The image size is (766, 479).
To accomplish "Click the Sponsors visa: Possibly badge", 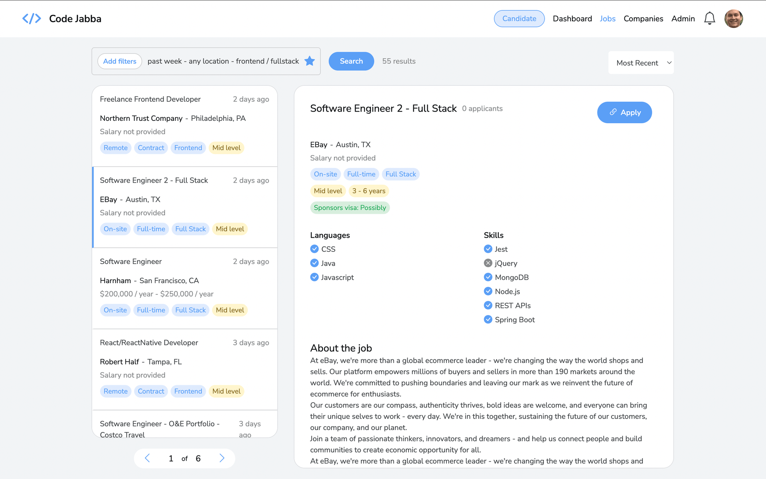I will click(x=350, y=208).
